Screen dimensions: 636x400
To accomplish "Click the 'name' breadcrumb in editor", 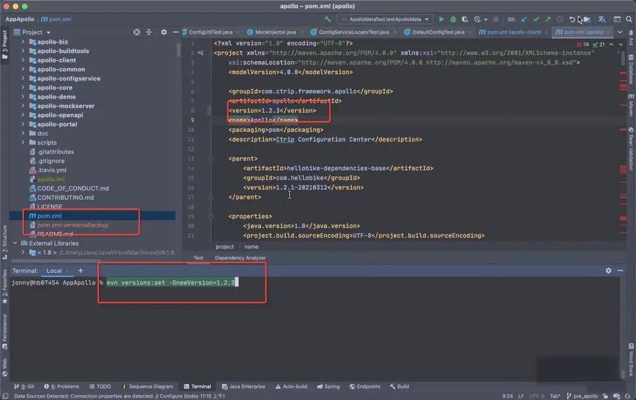I will click(252, 247).
